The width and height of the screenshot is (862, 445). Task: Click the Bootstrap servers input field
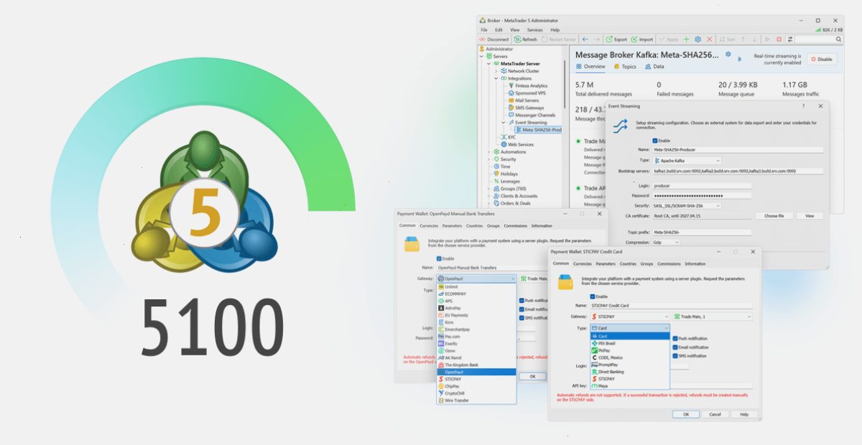pos(738,171)
